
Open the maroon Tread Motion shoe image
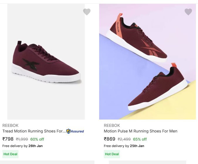[46, 62]
